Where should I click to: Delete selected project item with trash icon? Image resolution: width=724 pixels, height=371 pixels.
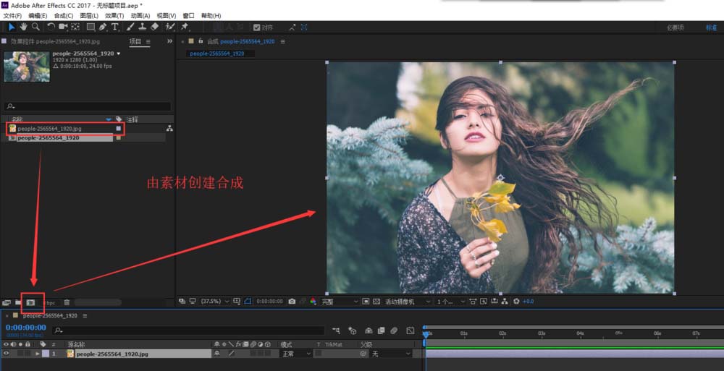67,303
